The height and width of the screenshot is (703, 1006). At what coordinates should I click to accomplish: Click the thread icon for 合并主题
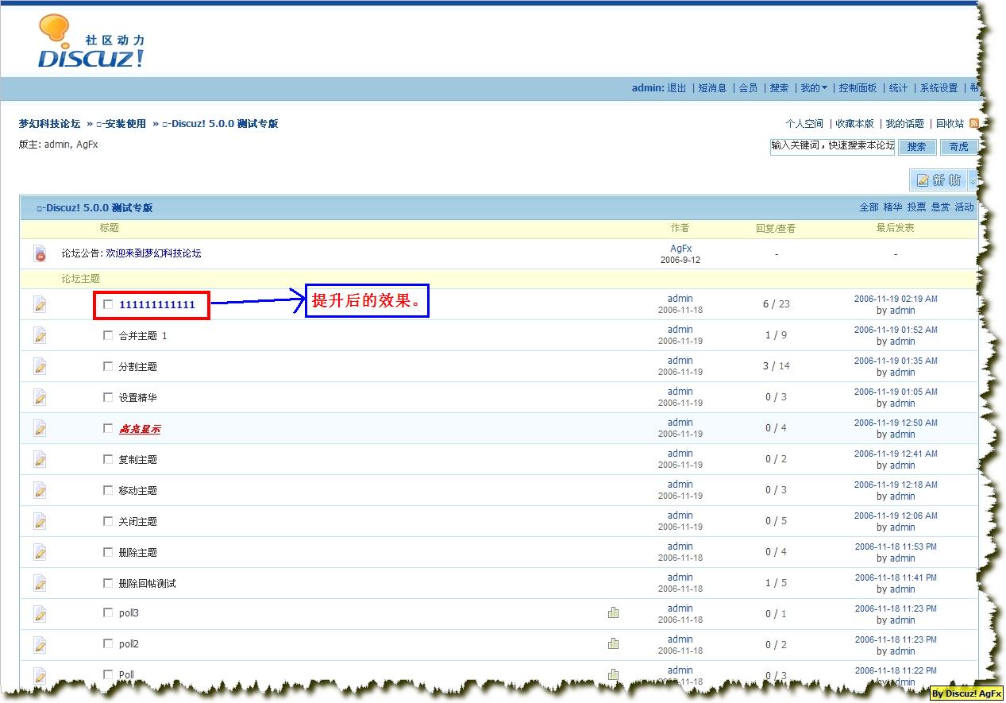click(40, 335)
